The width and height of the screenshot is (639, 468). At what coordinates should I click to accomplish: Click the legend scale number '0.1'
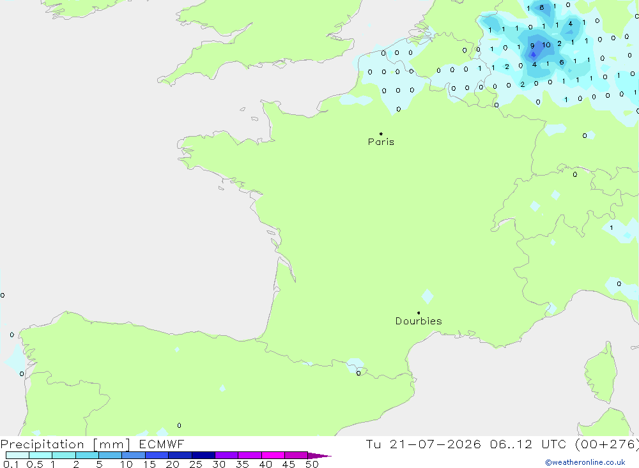pyautogui.click(x=11, y=464)
